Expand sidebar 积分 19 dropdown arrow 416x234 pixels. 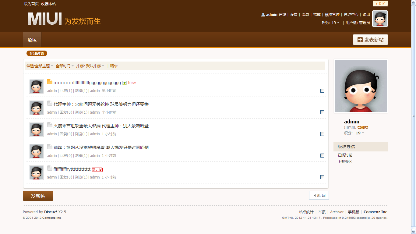pyautogui.click(x=363, y=133)
